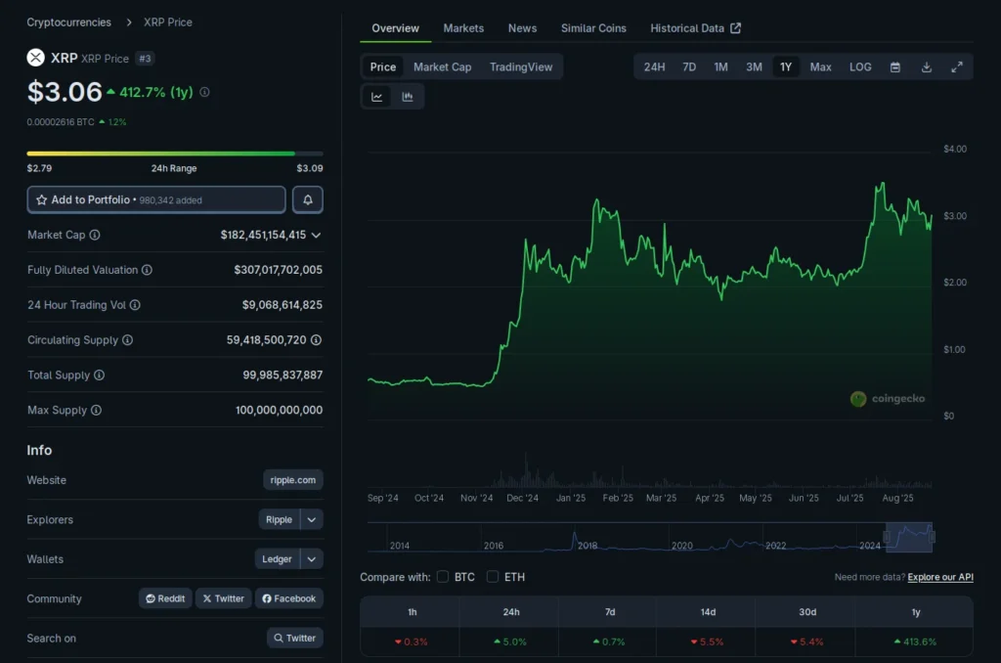Open the Ledger wallet button

click(277, 559)
